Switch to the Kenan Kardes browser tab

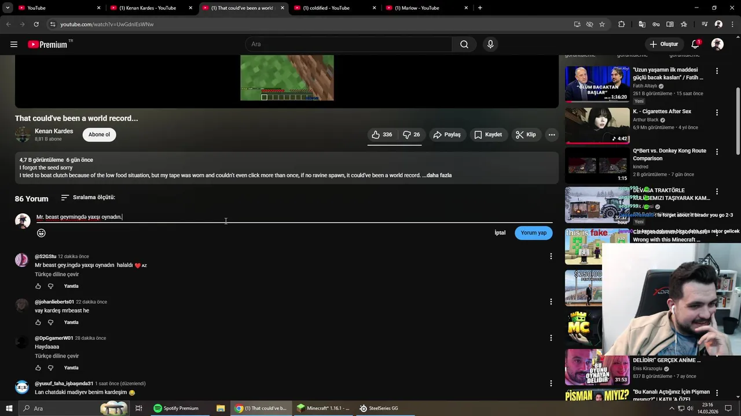click(x=152, y=8)
